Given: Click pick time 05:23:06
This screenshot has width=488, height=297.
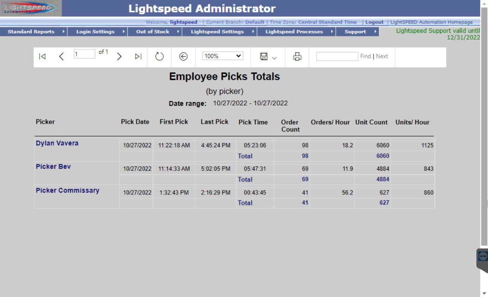Looking at the screenshot, I should pos(255,145).
